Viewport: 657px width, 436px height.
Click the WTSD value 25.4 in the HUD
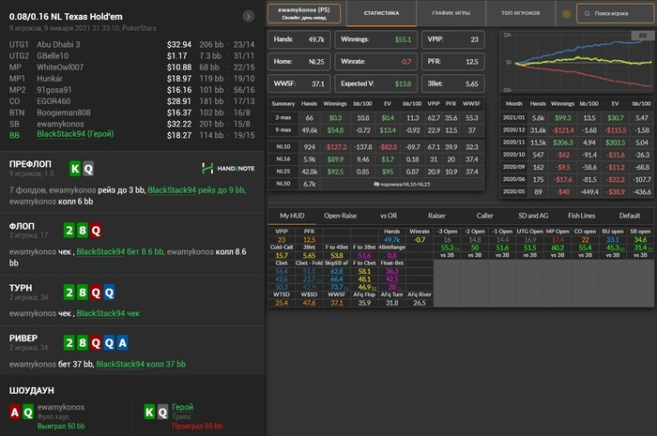point(282,304)
